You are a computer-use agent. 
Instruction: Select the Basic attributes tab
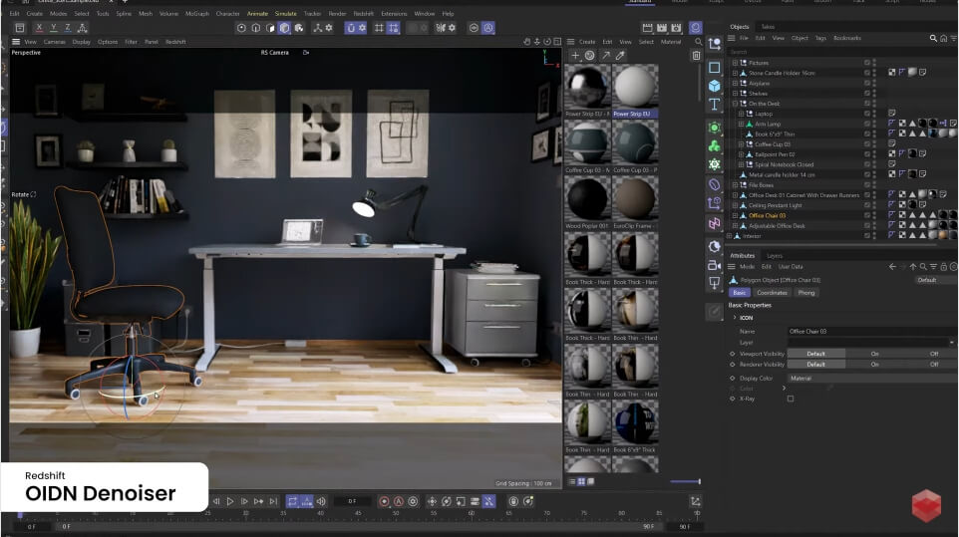pyautogui.click(x=740, y=293)
